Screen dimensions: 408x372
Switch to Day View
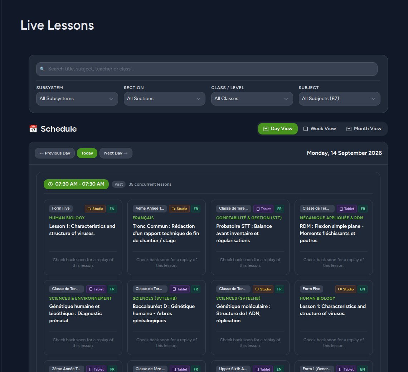278,129
